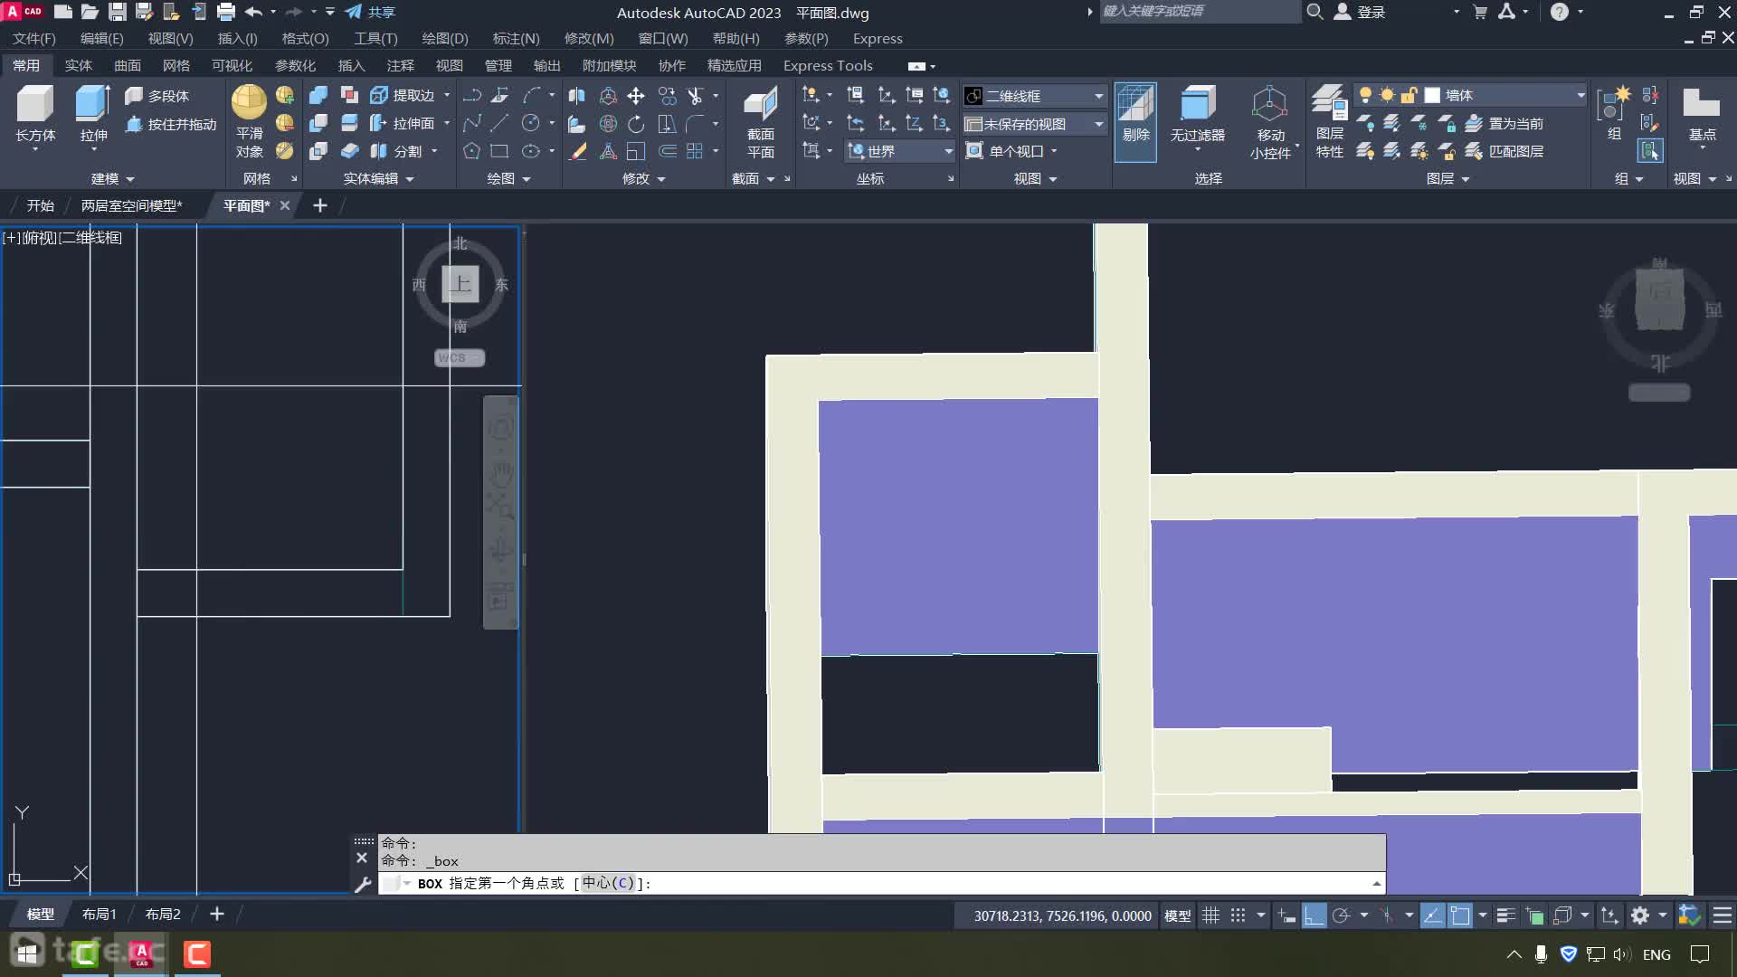Screen dimensions: 1737x977
Task: Expand the Layers (图层) panel
Action: (1447, 178)
